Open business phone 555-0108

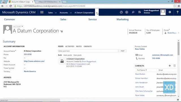pos(156,58)
